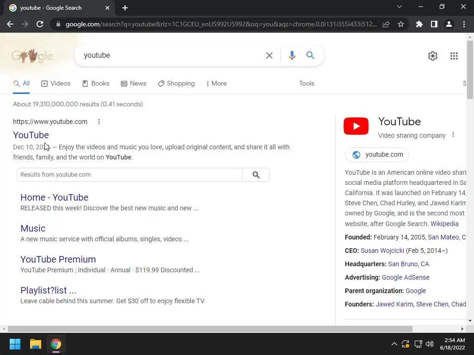Click the browser back arrow
Image resolution: width=474 pixels, height=355 pixels.
tap(10, 24)
